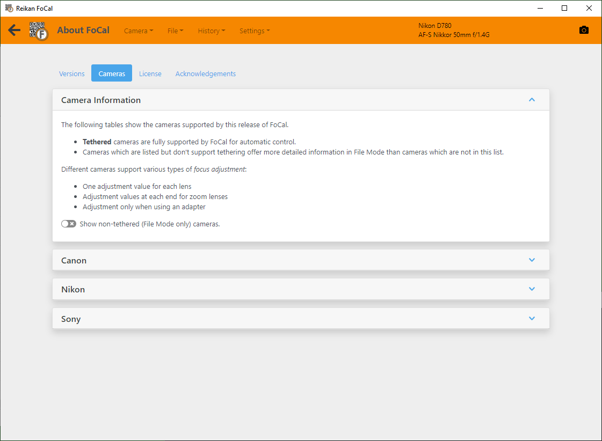
Task: Click the Reikan FoCal title bar icon
Action: 9,8
